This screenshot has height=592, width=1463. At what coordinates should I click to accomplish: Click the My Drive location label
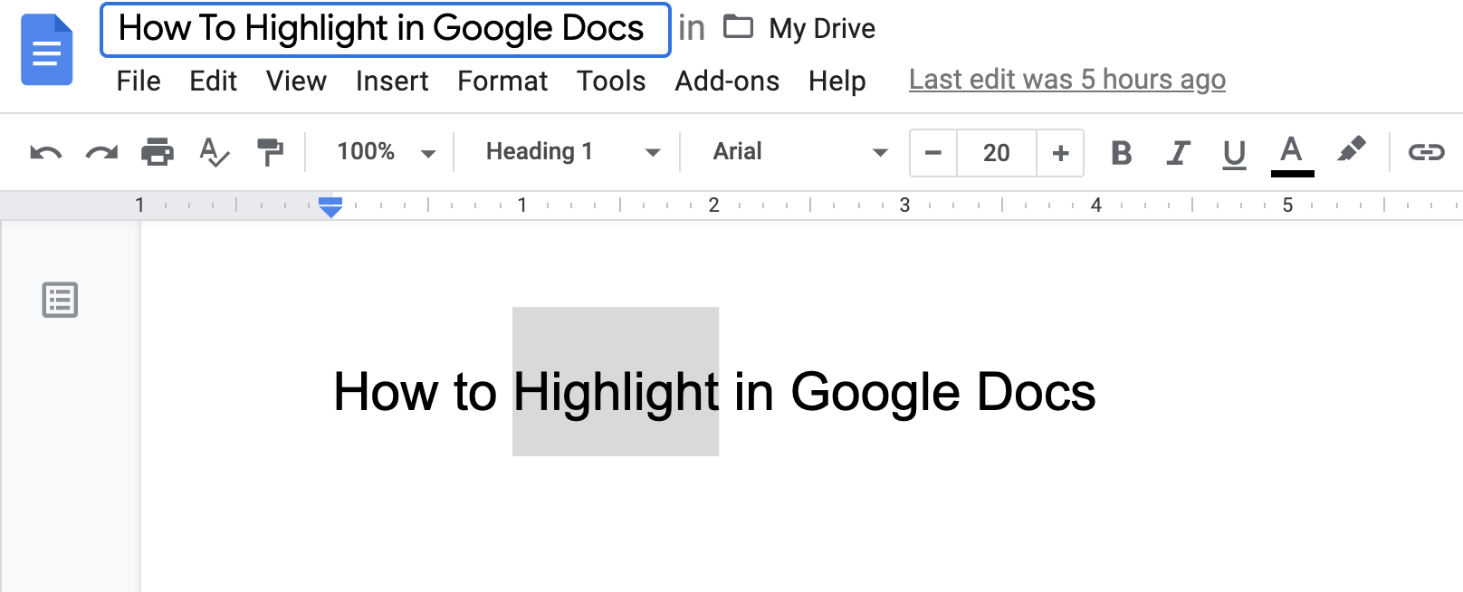point(822,29)
